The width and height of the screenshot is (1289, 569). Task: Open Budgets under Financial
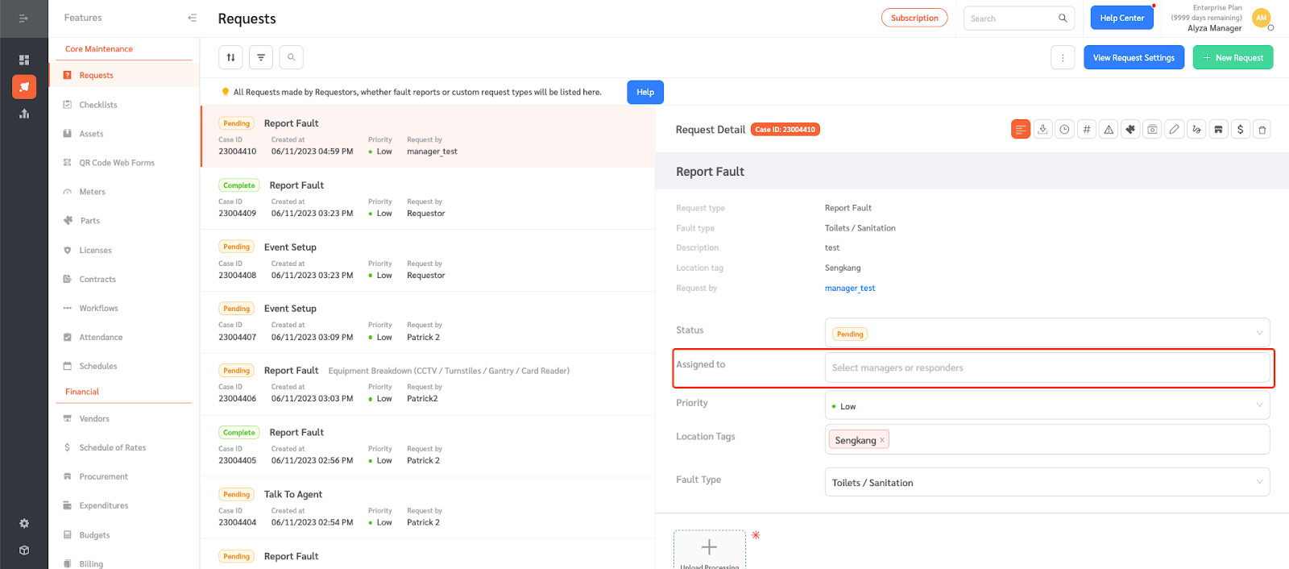[94, 535]
